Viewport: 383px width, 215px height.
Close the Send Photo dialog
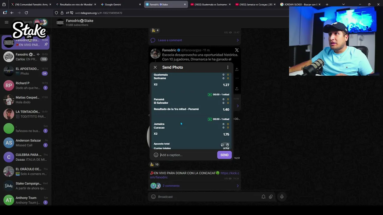(155, 67)
